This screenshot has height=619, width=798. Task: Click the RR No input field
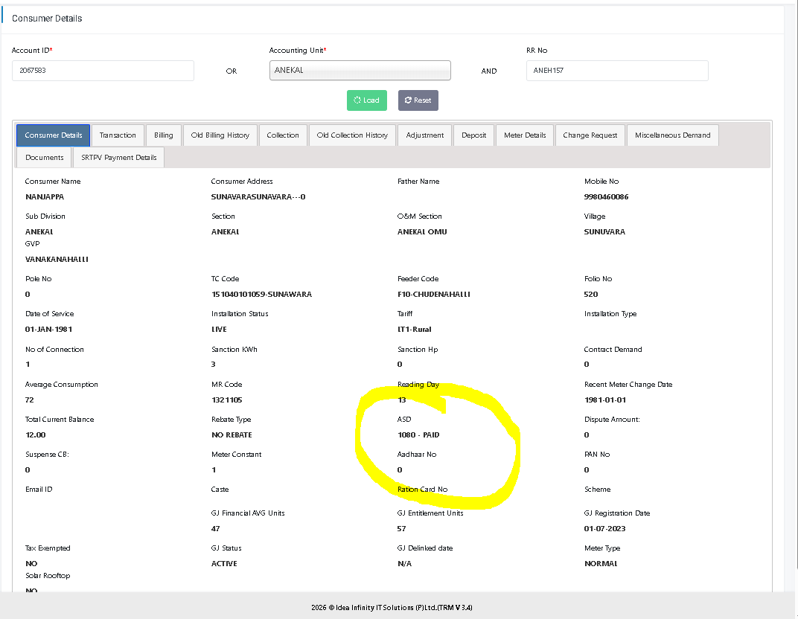click(616, 71)
